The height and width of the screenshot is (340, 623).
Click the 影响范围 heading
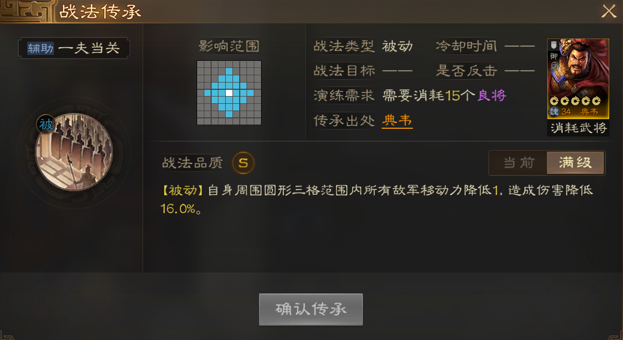[x=229, y=46]
